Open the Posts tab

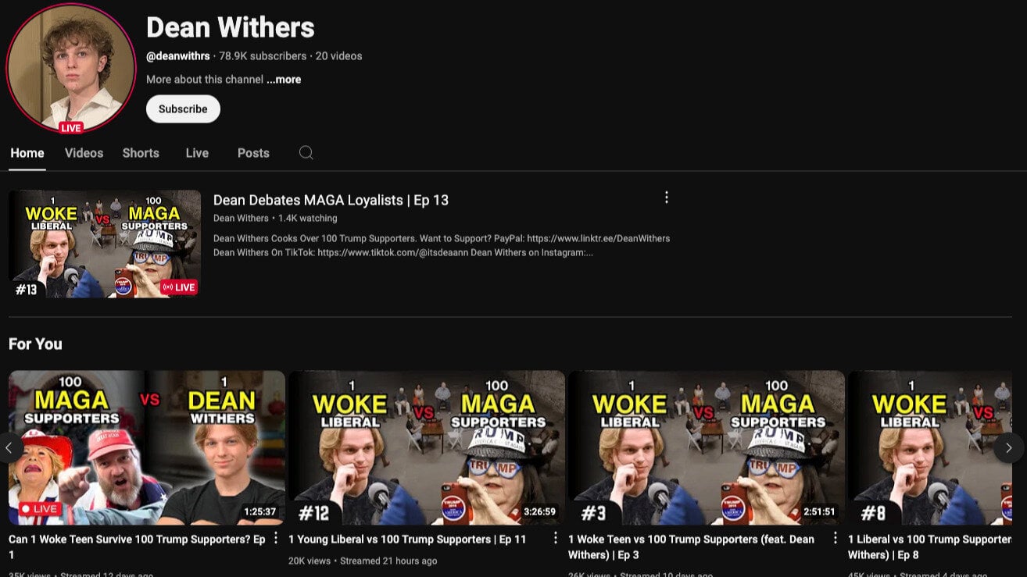click(x=253, y=153)
